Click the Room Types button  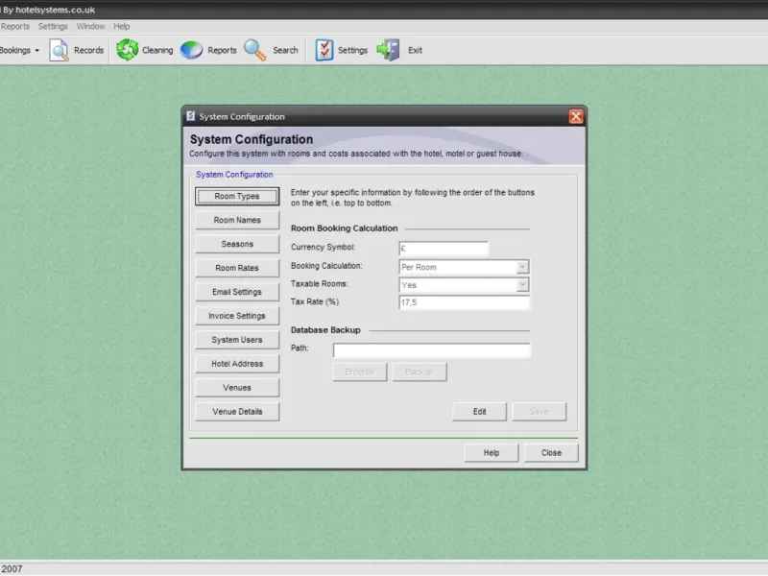coord(237,196)
